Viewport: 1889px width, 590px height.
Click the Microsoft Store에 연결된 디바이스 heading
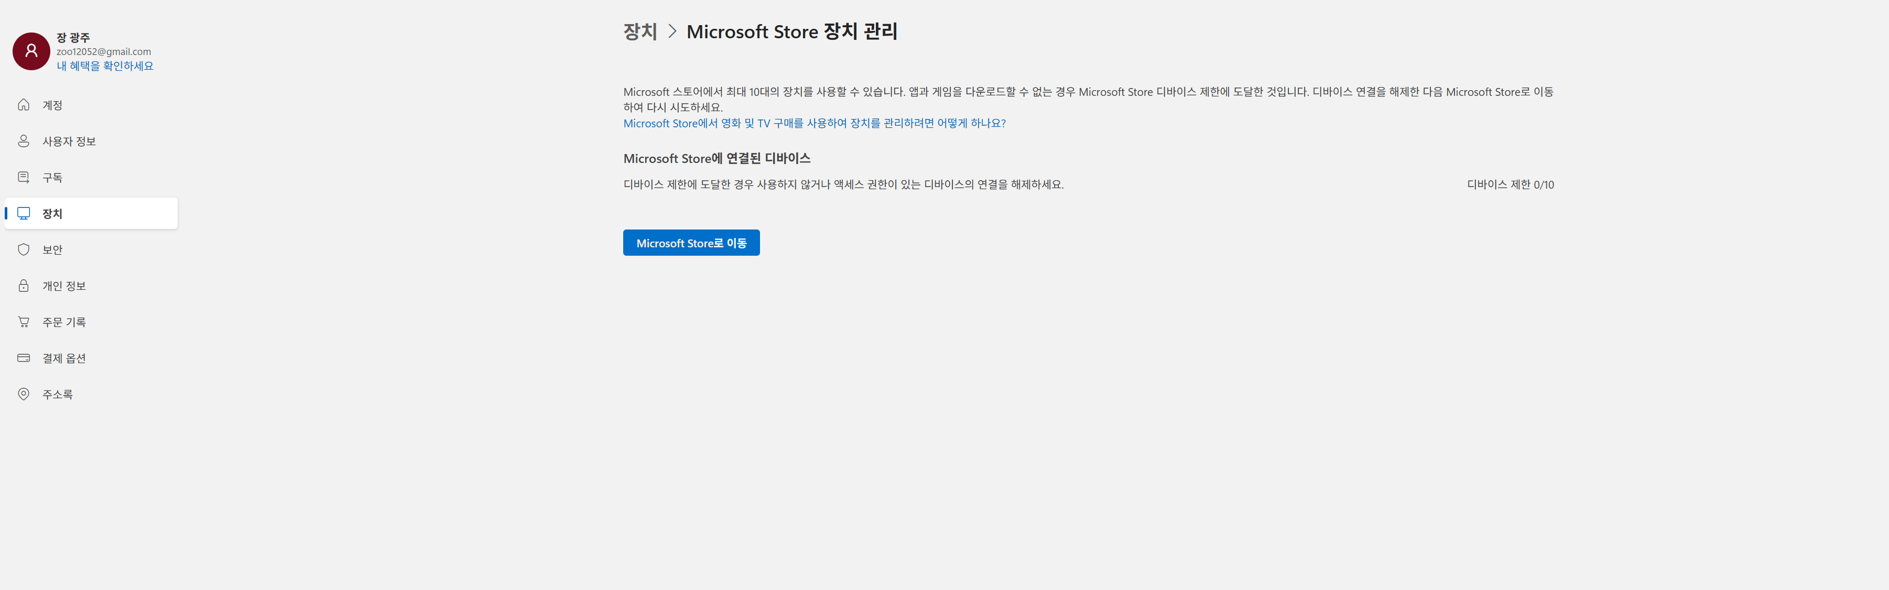716,158
